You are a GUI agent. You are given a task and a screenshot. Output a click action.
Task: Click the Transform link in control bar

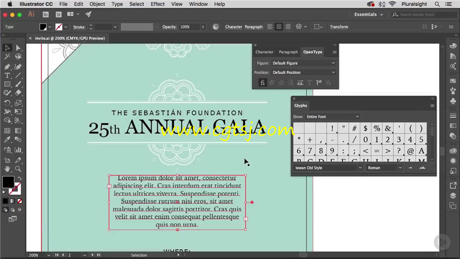(x=339, y=26)
